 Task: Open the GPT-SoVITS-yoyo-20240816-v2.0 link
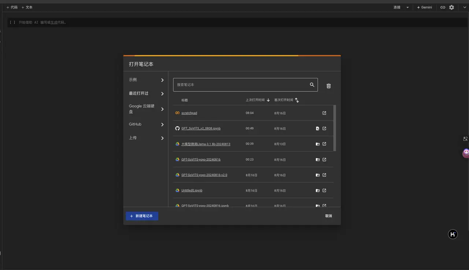(204, 175)
